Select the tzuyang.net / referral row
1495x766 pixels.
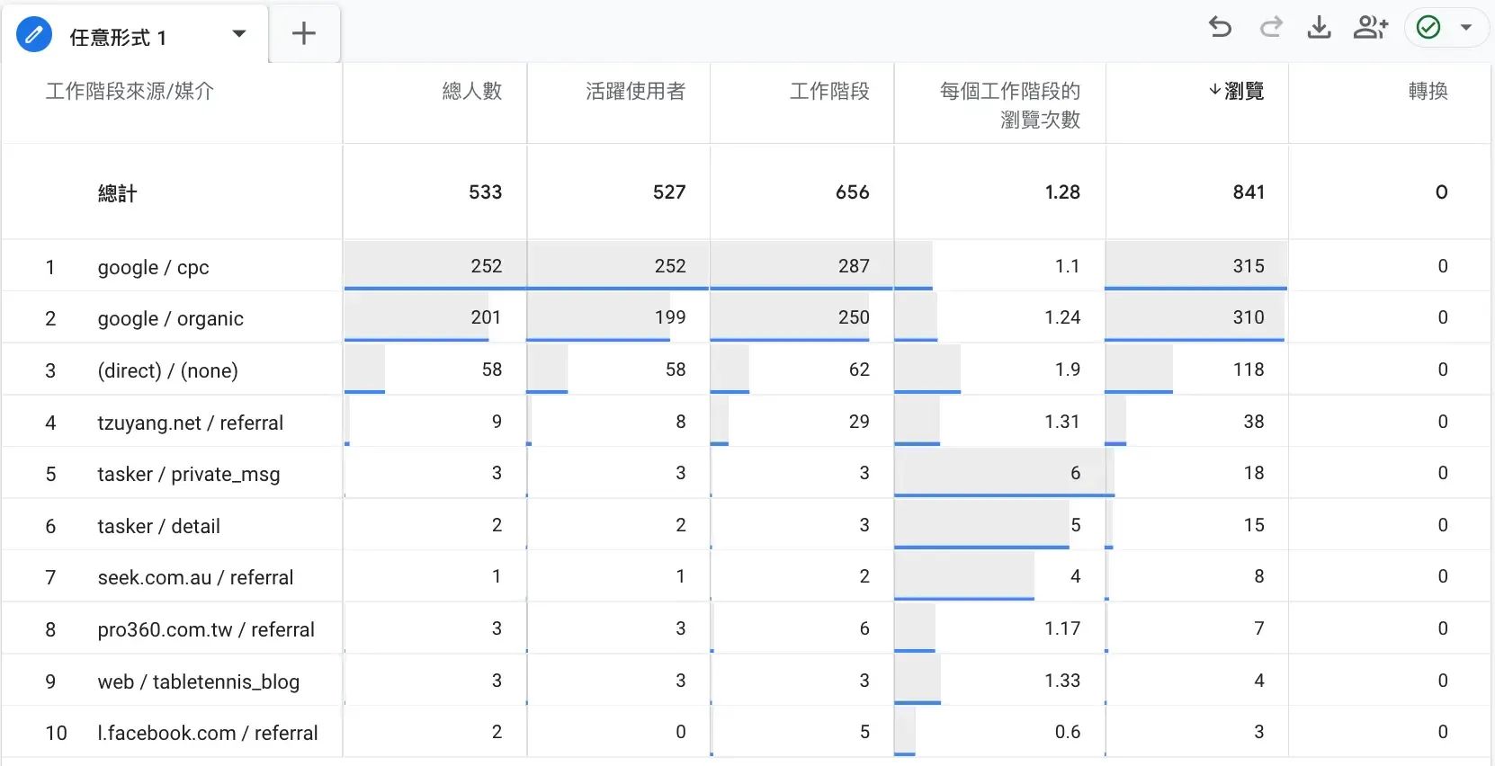click(190, 423)
